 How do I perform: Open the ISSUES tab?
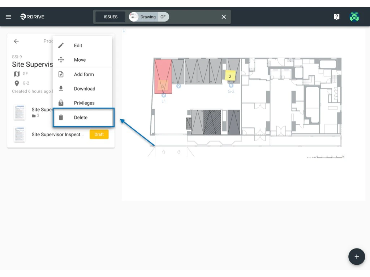pyautogui.click(x=111, y=17)
